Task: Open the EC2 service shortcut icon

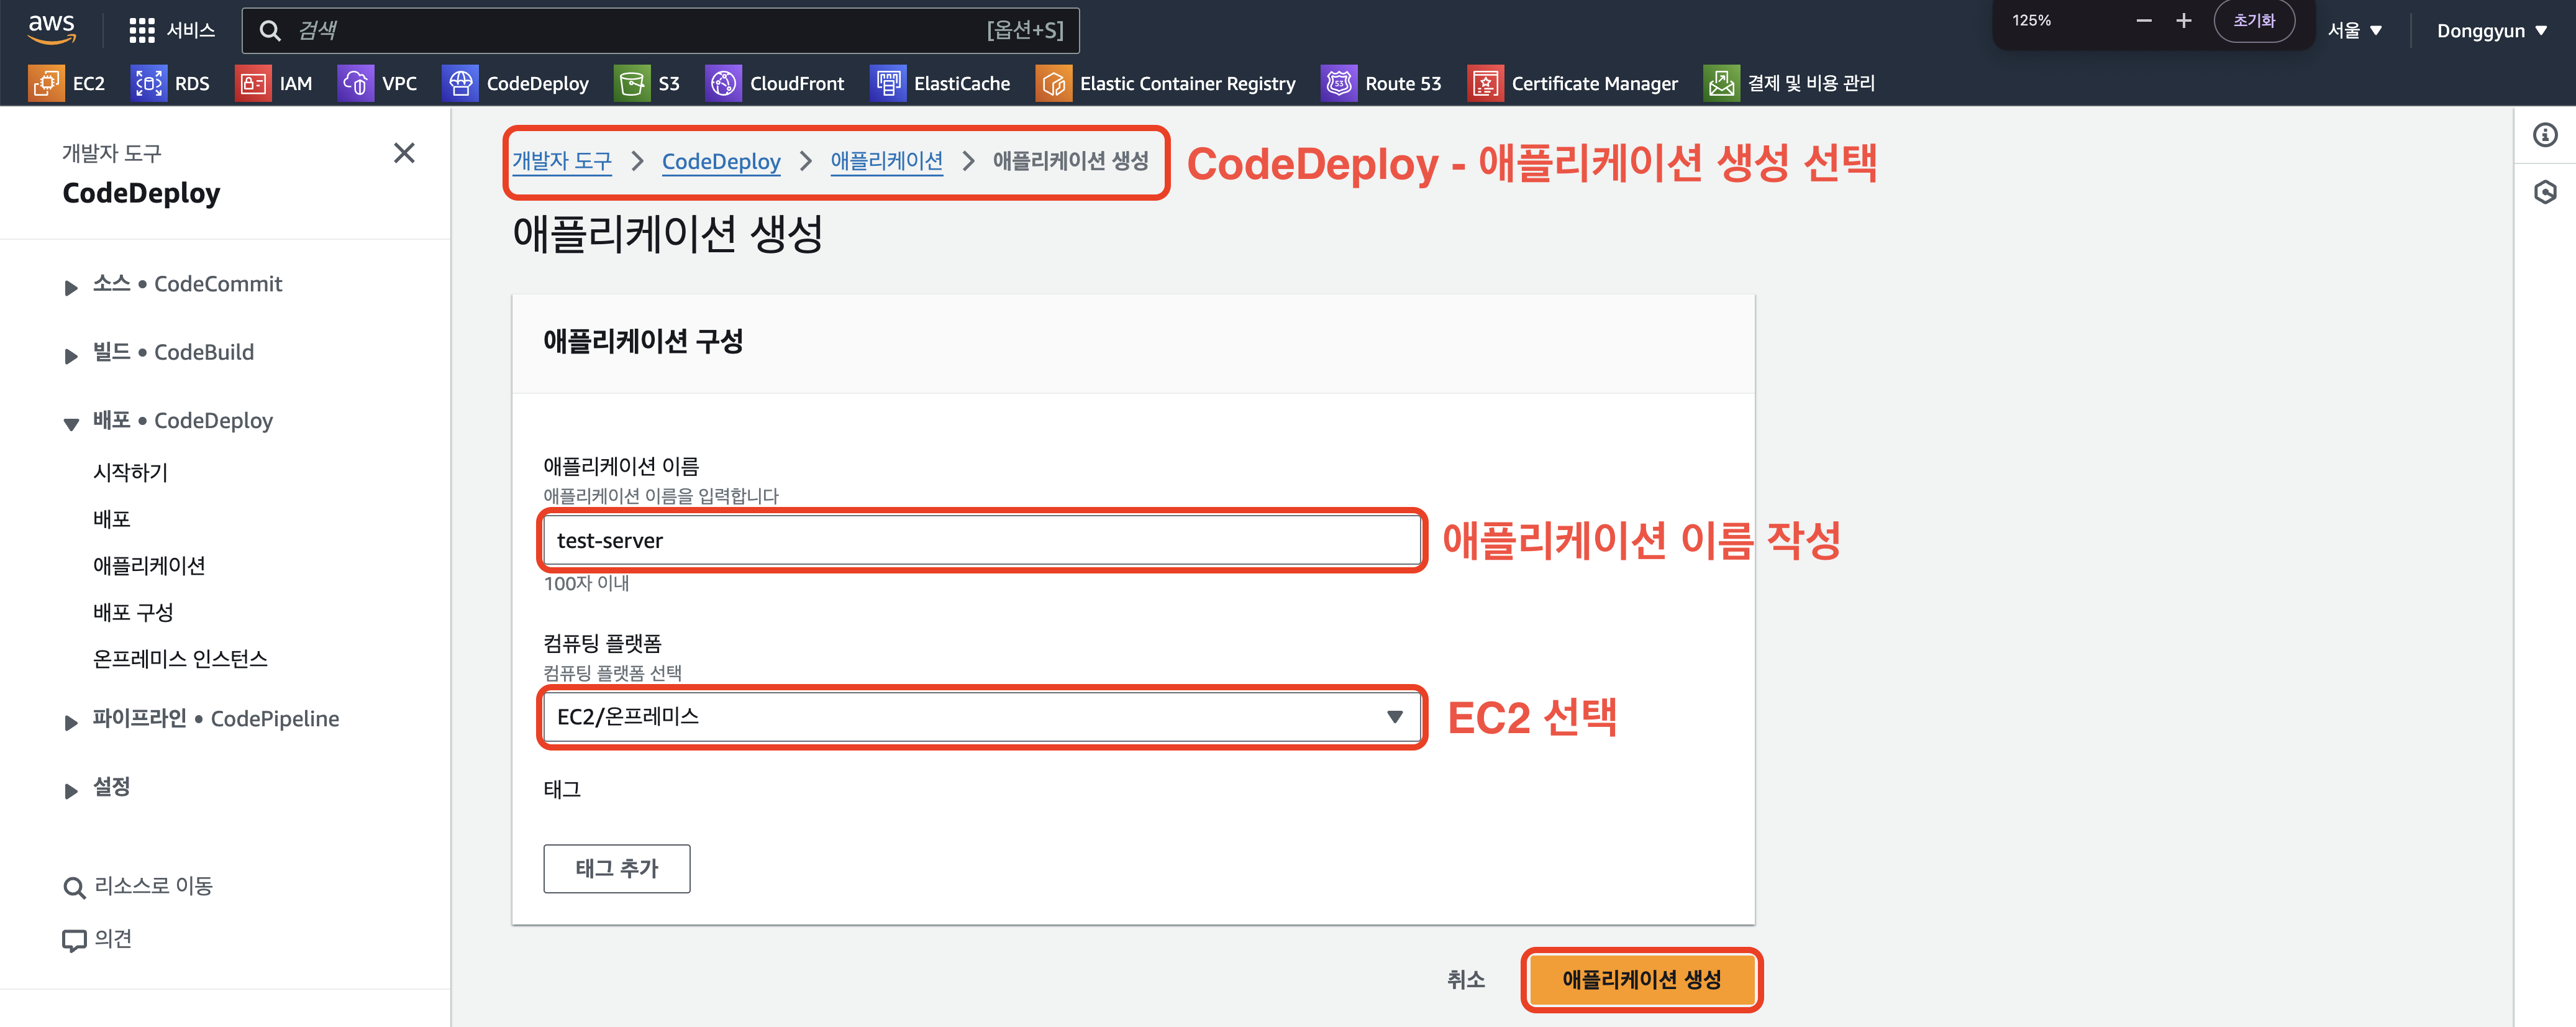Action: pyautogui.click(x=46, y=83)
